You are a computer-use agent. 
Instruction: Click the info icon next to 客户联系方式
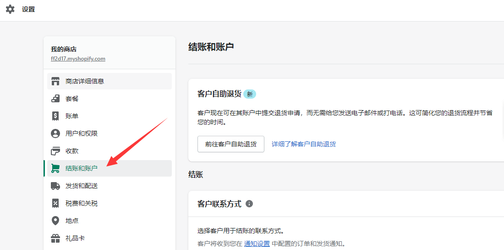click(249, 204)
